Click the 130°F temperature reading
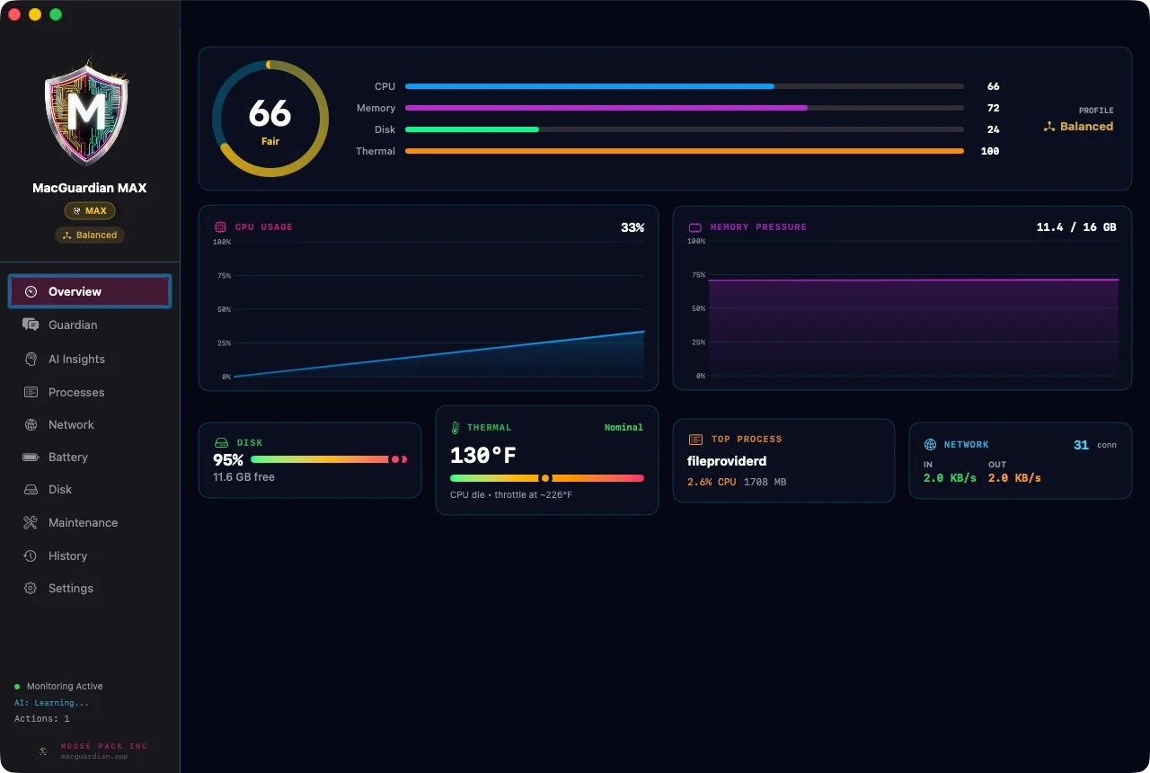This screenshot has width=1150, height=773. [483, 456]
